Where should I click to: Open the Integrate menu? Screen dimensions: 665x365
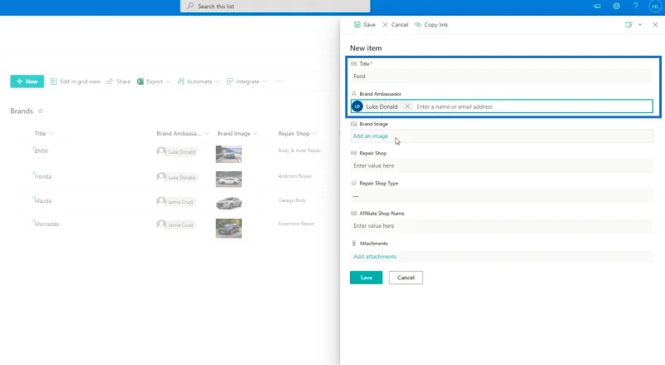point(247,81)
